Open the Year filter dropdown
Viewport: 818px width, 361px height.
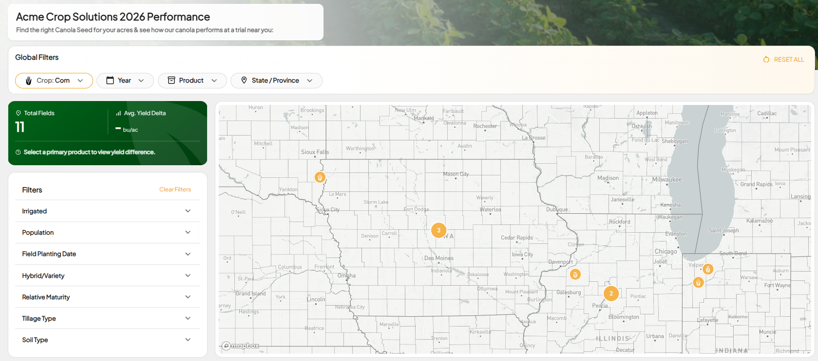[125, 81]
